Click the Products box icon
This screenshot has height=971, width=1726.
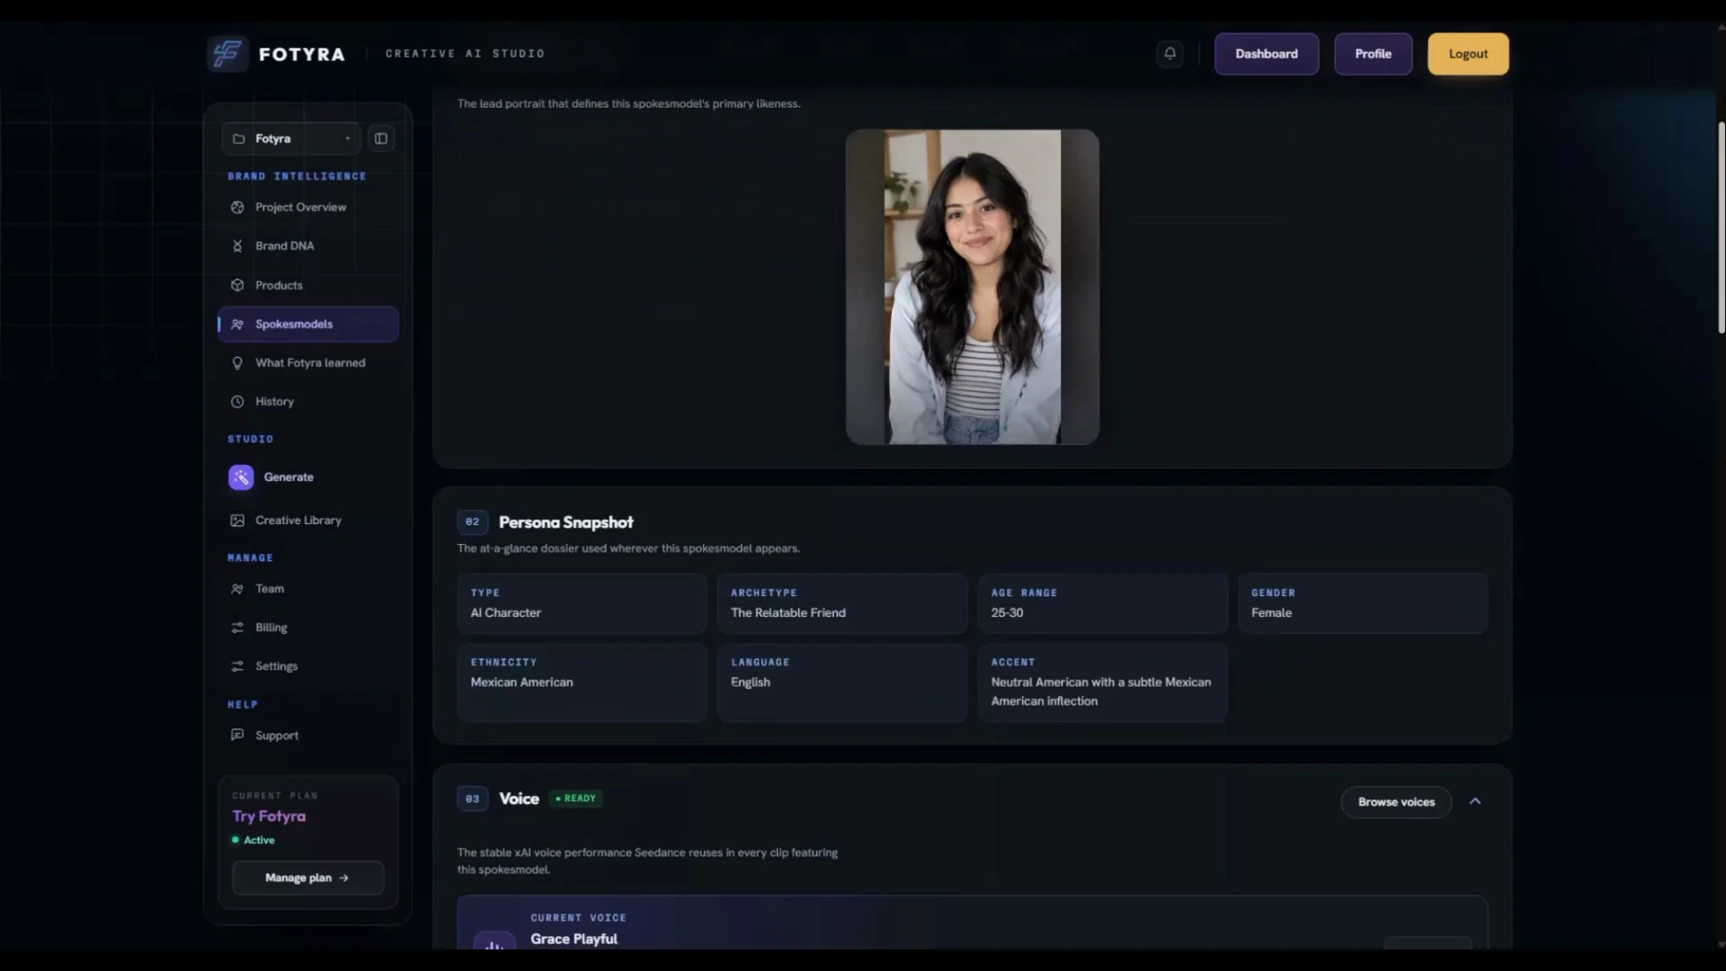pos(237,285)
